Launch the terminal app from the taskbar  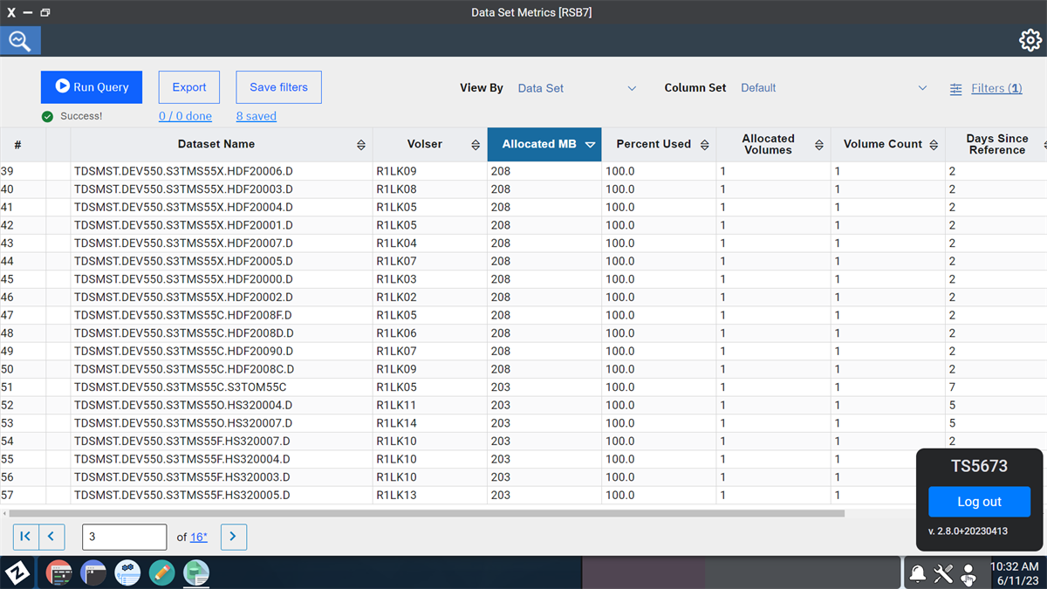pos(92,573)
